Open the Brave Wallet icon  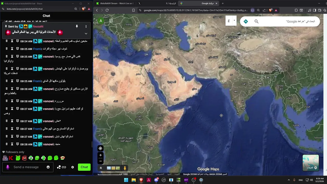click(320, 10)
